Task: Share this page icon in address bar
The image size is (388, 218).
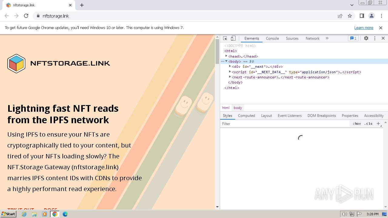Action: point(340,16)
